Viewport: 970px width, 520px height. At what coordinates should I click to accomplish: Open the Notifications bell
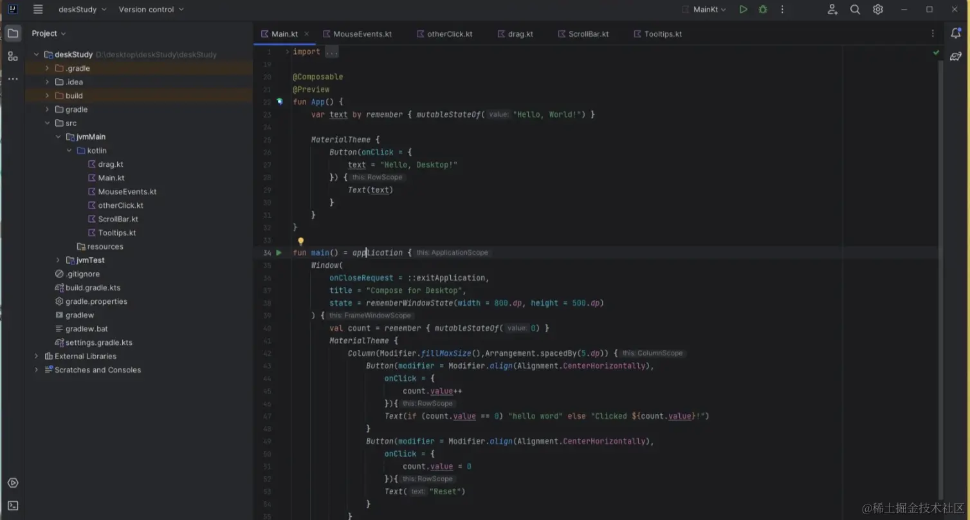(x=956, y=33)
